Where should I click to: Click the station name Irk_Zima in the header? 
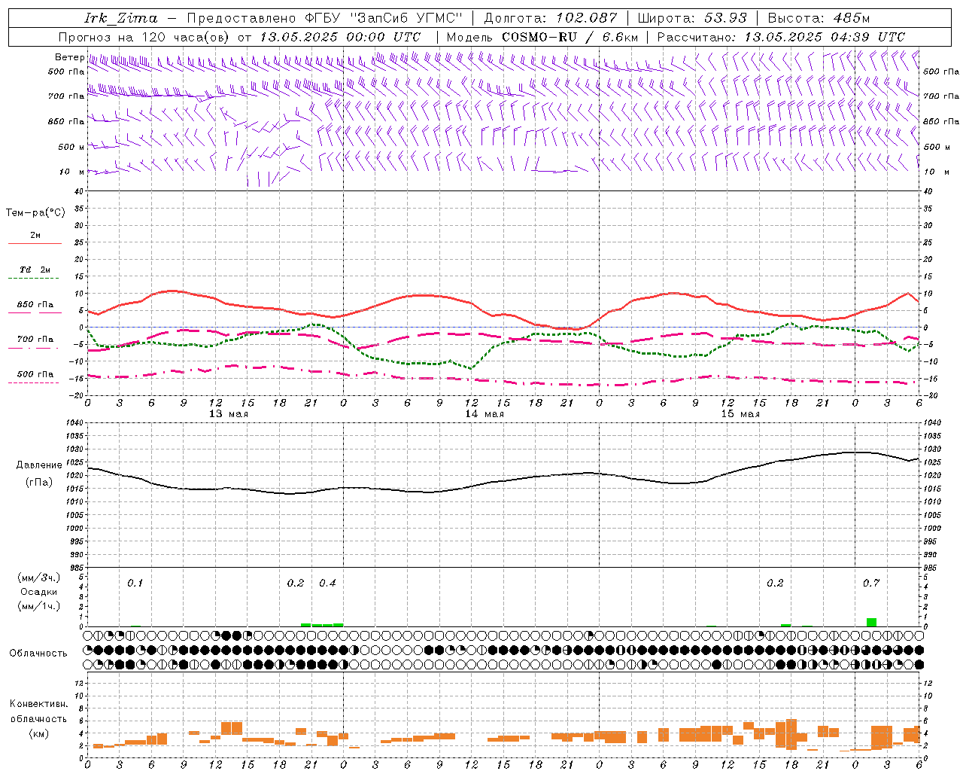click(121, 18)
